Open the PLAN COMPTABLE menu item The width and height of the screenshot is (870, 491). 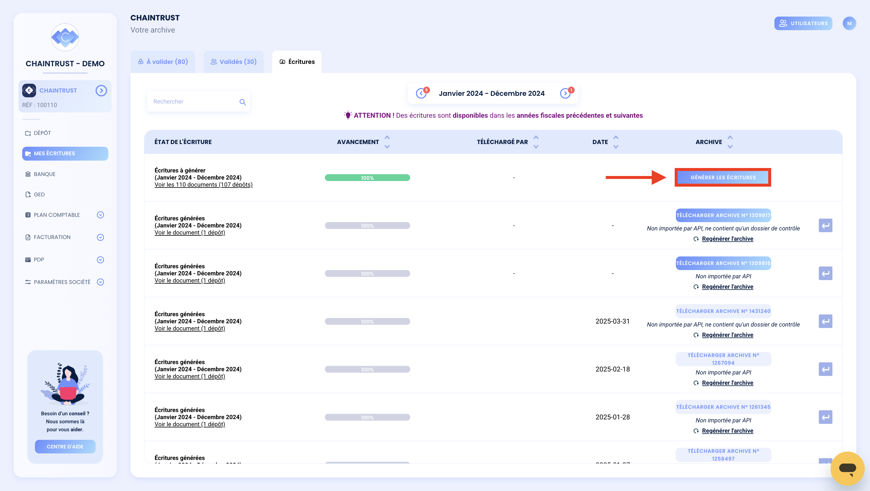pos(57,215)
